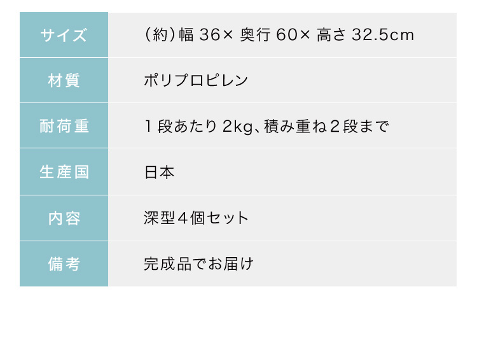Image resolution: width=477 pixels, height=338 pixels.
Task: Click the 高さ 32.5cm height value
Action: coord(365,34)
